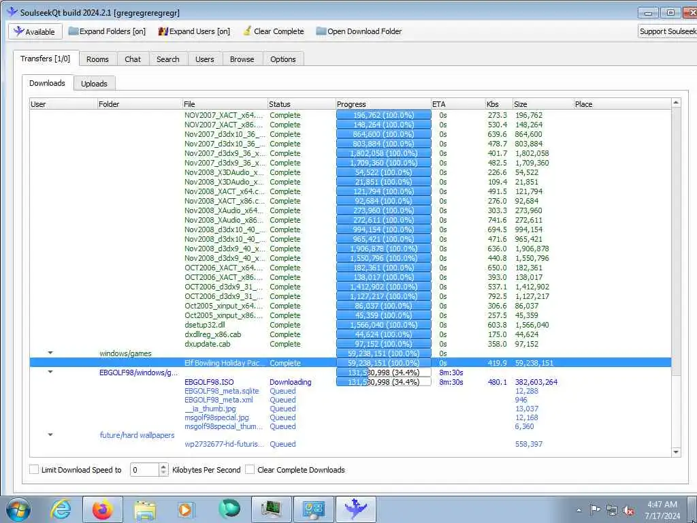Open Windows Explorer folder taskbar icon

[x=145, y=509]
